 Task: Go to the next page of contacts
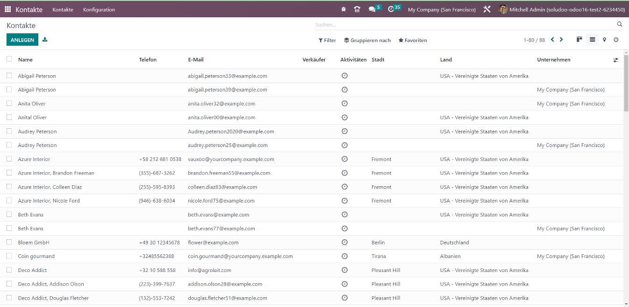pos(561,40)
